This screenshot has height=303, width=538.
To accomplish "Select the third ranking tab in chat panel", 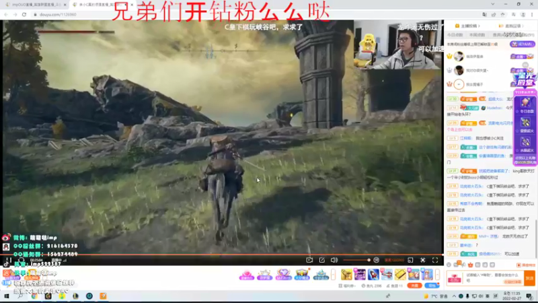I will point(501,35).
